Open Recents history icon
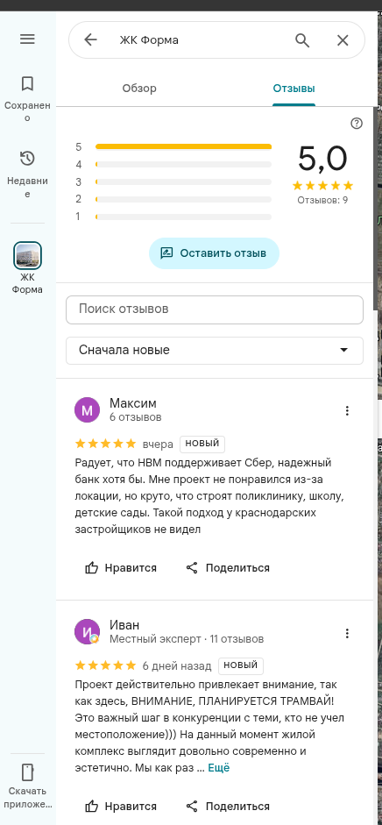 pos(27,159)
